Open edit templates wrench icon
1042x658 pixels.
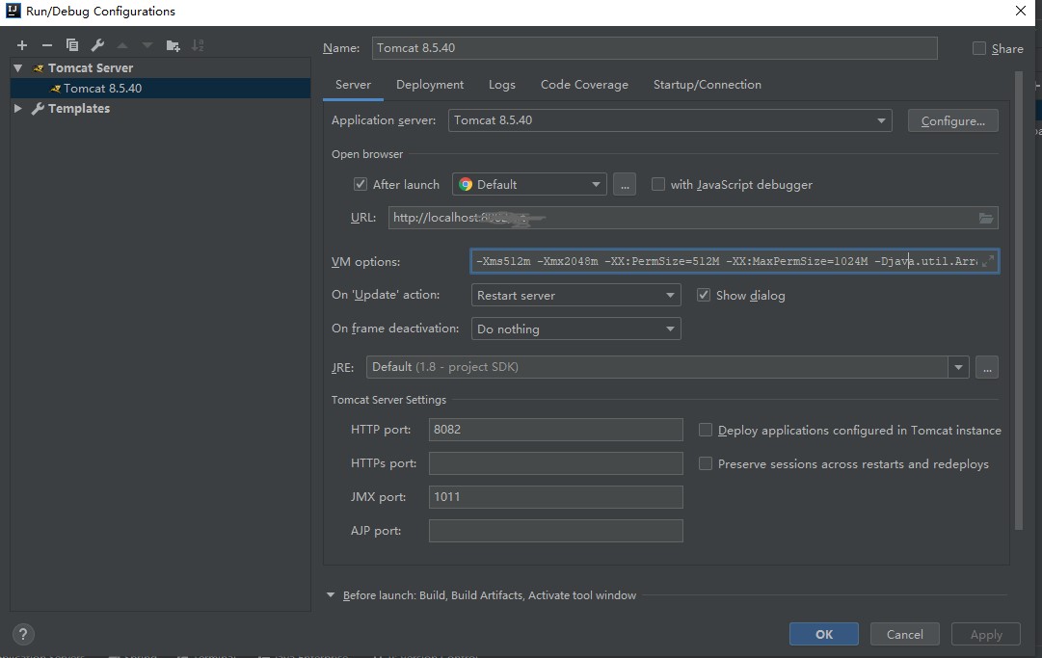point(97,45)
